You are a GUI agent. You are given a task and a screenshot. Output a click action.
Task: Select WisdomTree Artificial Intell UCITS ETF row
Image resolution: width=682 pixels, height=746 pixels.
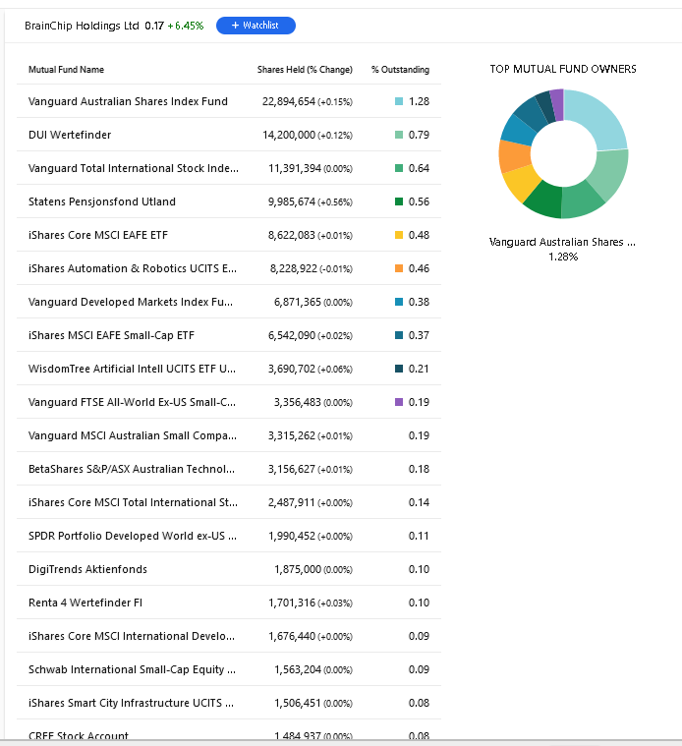[229, 369]
